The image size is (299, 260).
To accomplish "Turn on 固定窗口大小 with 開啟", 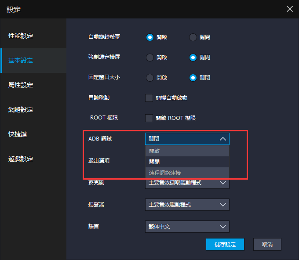I will pyautogui.click(x=149, y=78).
